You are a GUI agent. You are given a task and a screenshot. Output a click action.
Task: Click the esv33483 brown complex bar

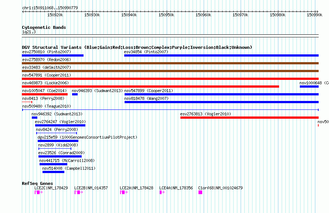pos(170,71)
